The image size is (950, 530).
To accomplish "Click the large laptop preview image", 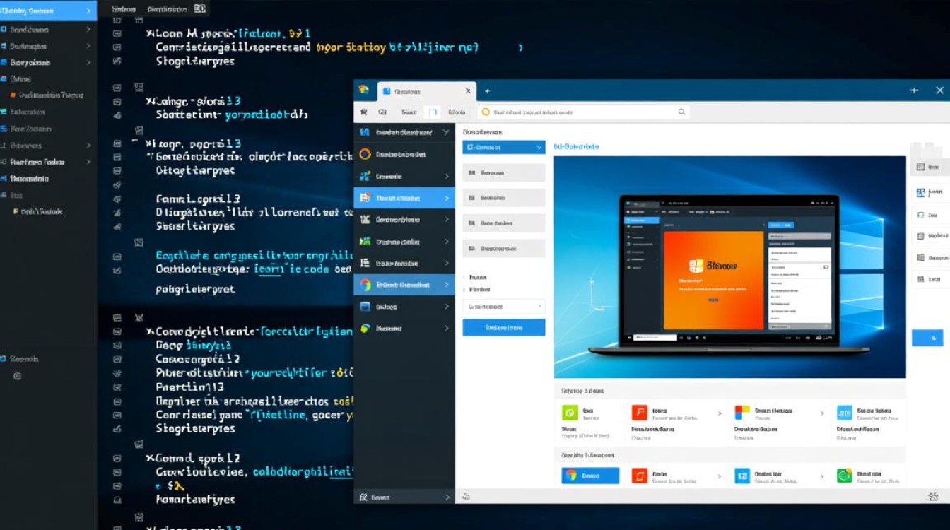I will coord(729,267).
